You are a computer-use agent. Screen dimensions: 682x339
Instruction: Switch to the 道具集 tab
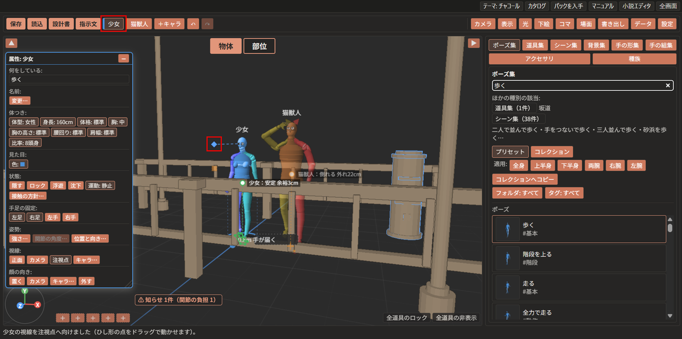[x=536, y=45]
